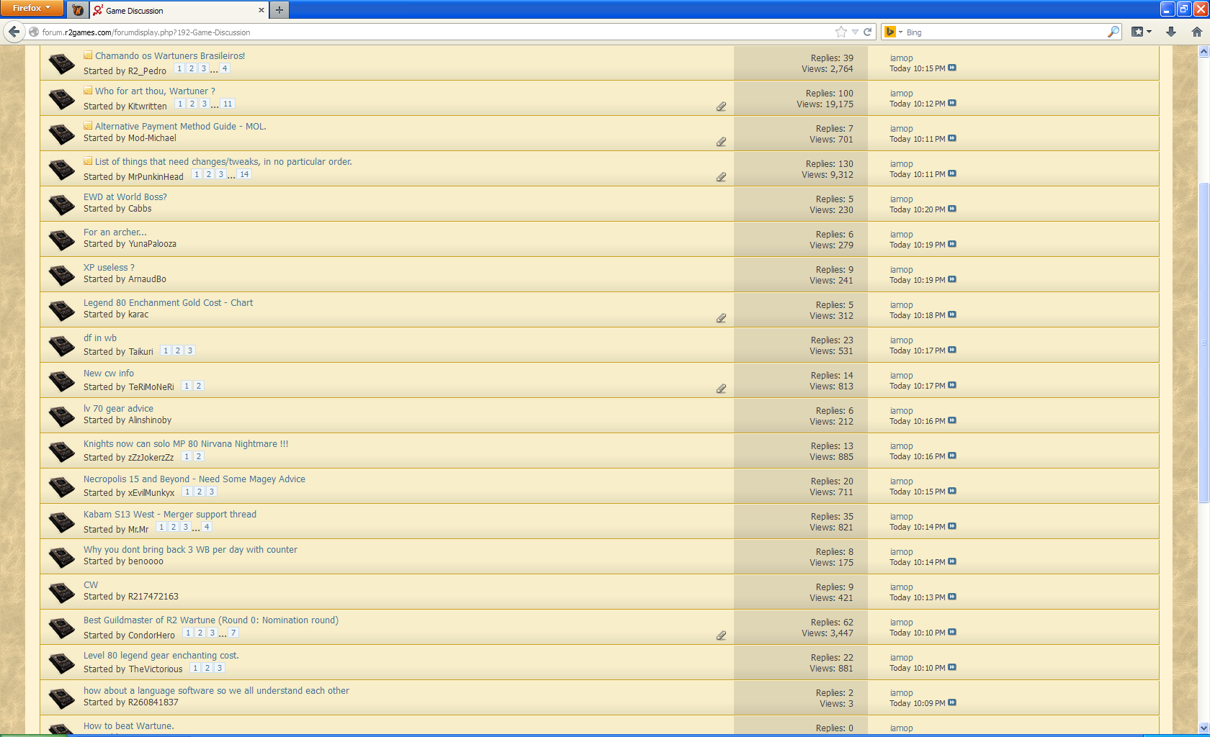Open 'Legend 80 Enchanment Gold Cost - Chart' thread

click(x=168, y=303)
